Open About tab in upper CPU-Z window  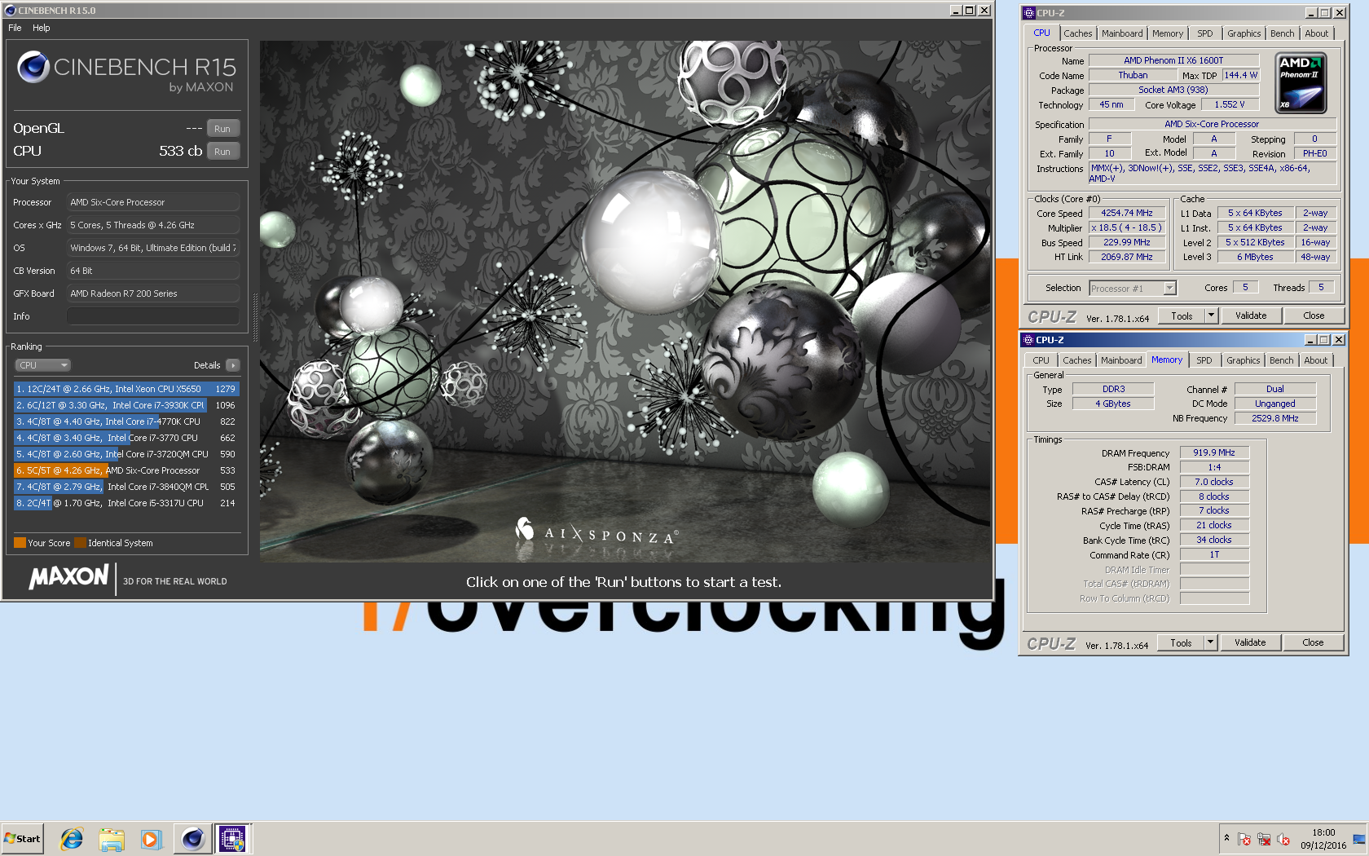1316,33
